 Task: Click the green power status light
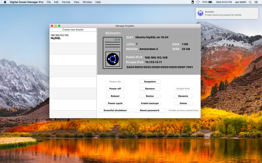(119, 39)
